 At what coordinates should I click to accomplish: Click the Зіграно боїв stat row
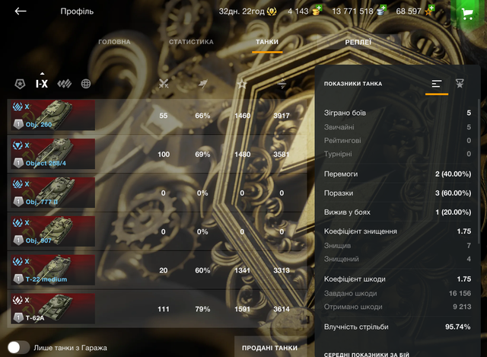(x=397, y=113)
